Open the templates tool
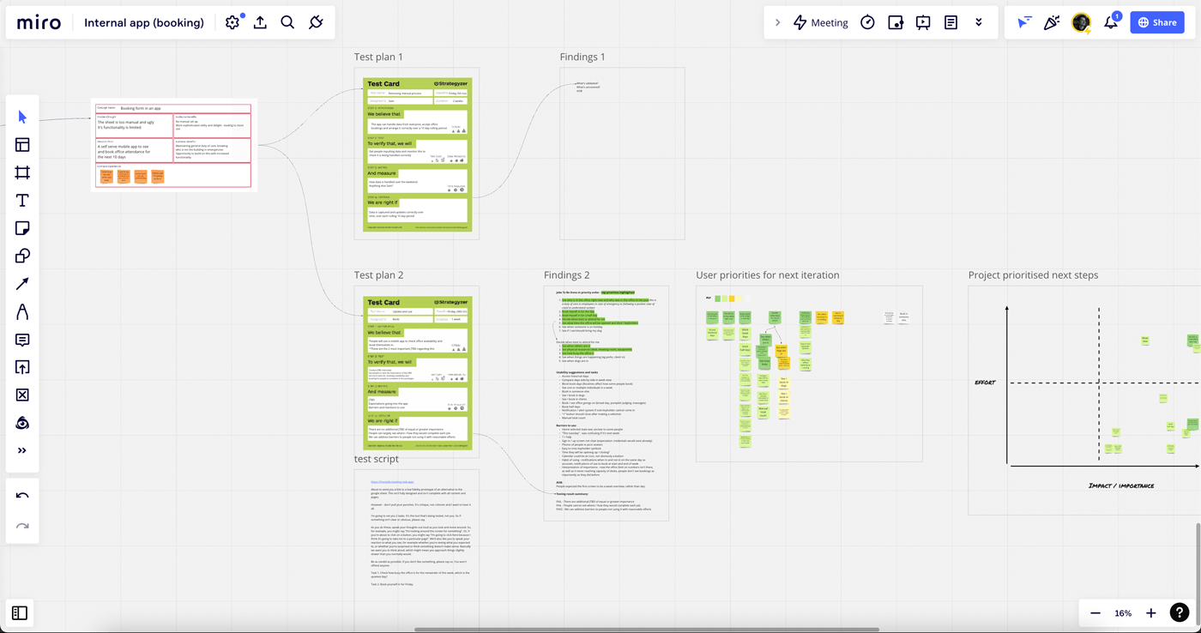 [x=22, y=145]
